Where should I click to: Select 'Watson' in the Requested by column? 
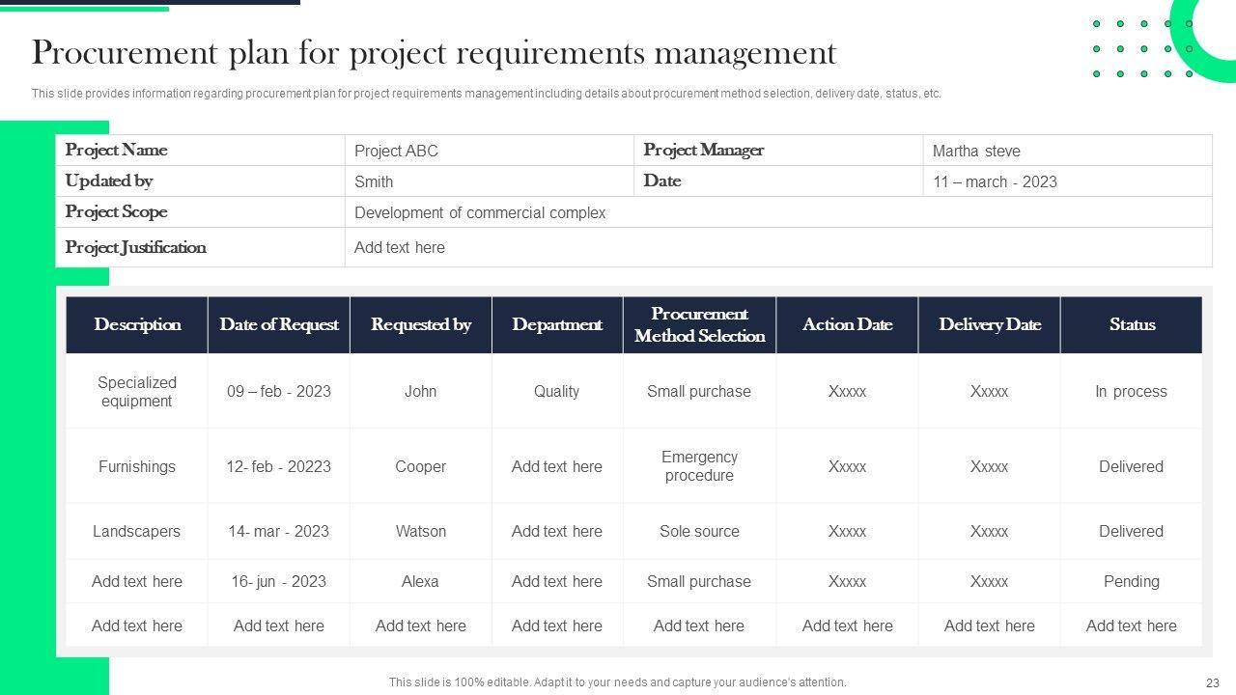[421, 531]
